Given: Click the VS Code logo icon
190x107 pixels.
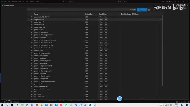Looking at the screenshot, I should tap(2, 2).
